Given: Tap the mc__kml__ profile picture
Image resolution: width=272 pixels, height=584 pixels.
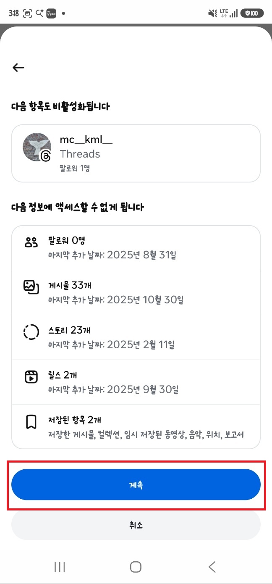Looking at the screenshot, I should click(x=37, y=147).
